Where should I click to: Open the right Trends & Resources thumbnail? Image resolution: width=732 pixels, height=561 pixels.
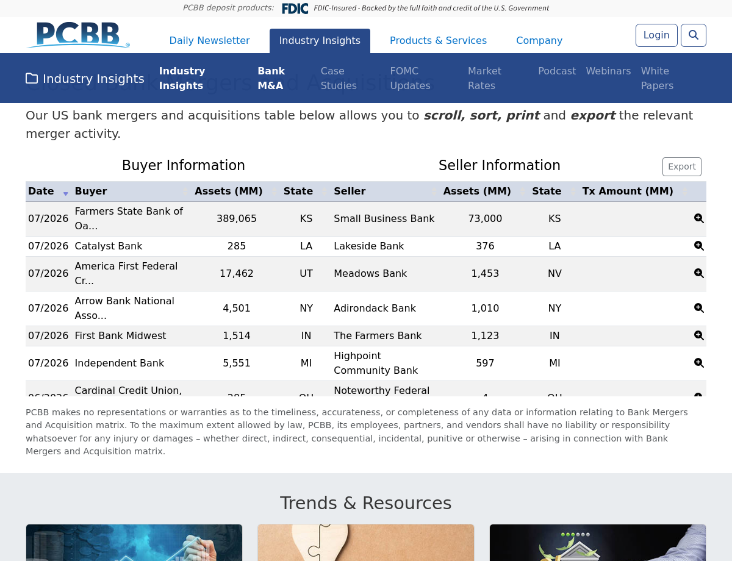598,543
